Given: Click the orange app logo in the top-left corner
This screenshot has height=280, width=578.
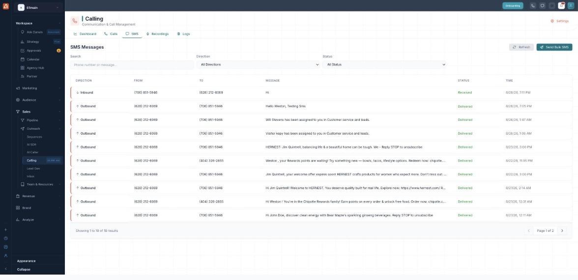Looking at the screenshot, I should 5,6.
